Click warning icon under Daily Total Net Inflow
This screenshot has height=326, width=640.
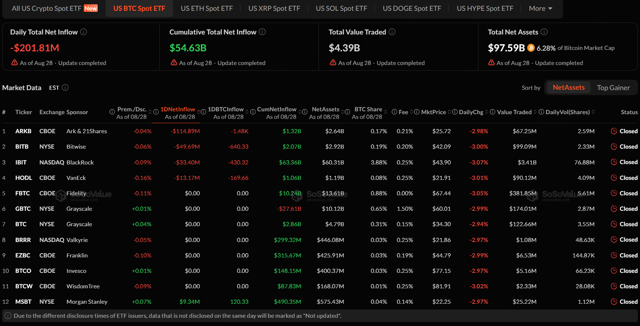(x=15, y=62)
